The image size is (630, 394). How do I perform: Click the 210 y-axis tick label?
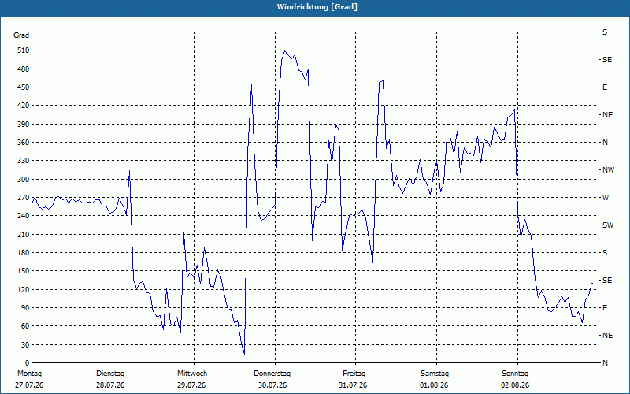tap(24, 234)
